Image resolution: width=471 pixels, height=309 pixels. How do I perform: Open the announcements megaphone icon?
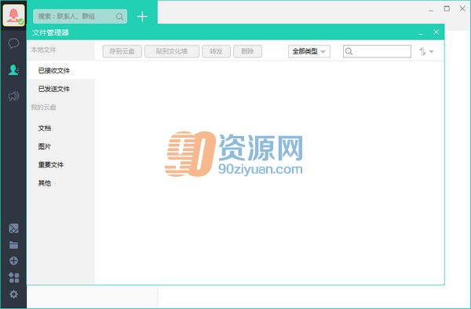[x=13, y=96]
